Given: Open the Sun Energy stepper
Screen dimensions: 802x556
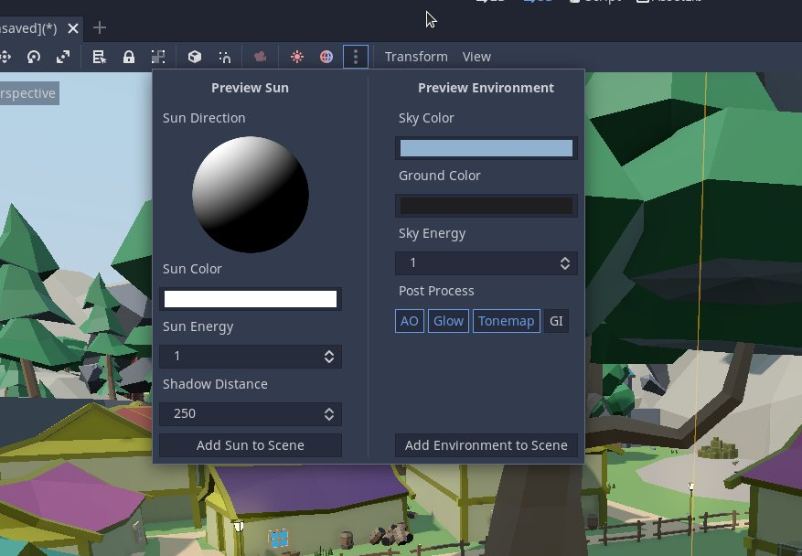Looking at the screenshot, I should pyautogui.click(x=327, y=356).
